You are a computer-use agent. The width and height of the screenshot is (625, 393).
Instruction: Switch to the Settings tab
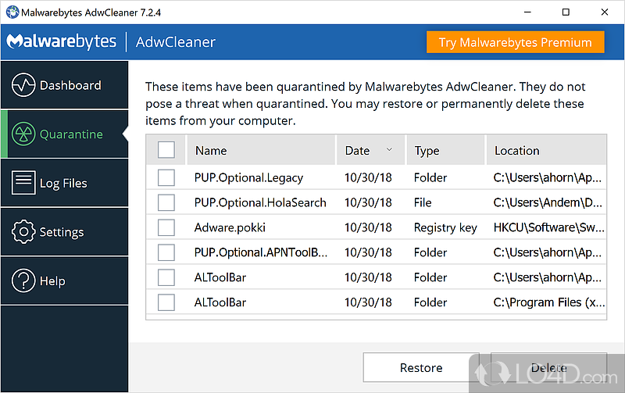tap(61, 232)
